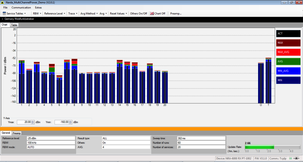Switch to the Table tab

[x=14, y=25]
